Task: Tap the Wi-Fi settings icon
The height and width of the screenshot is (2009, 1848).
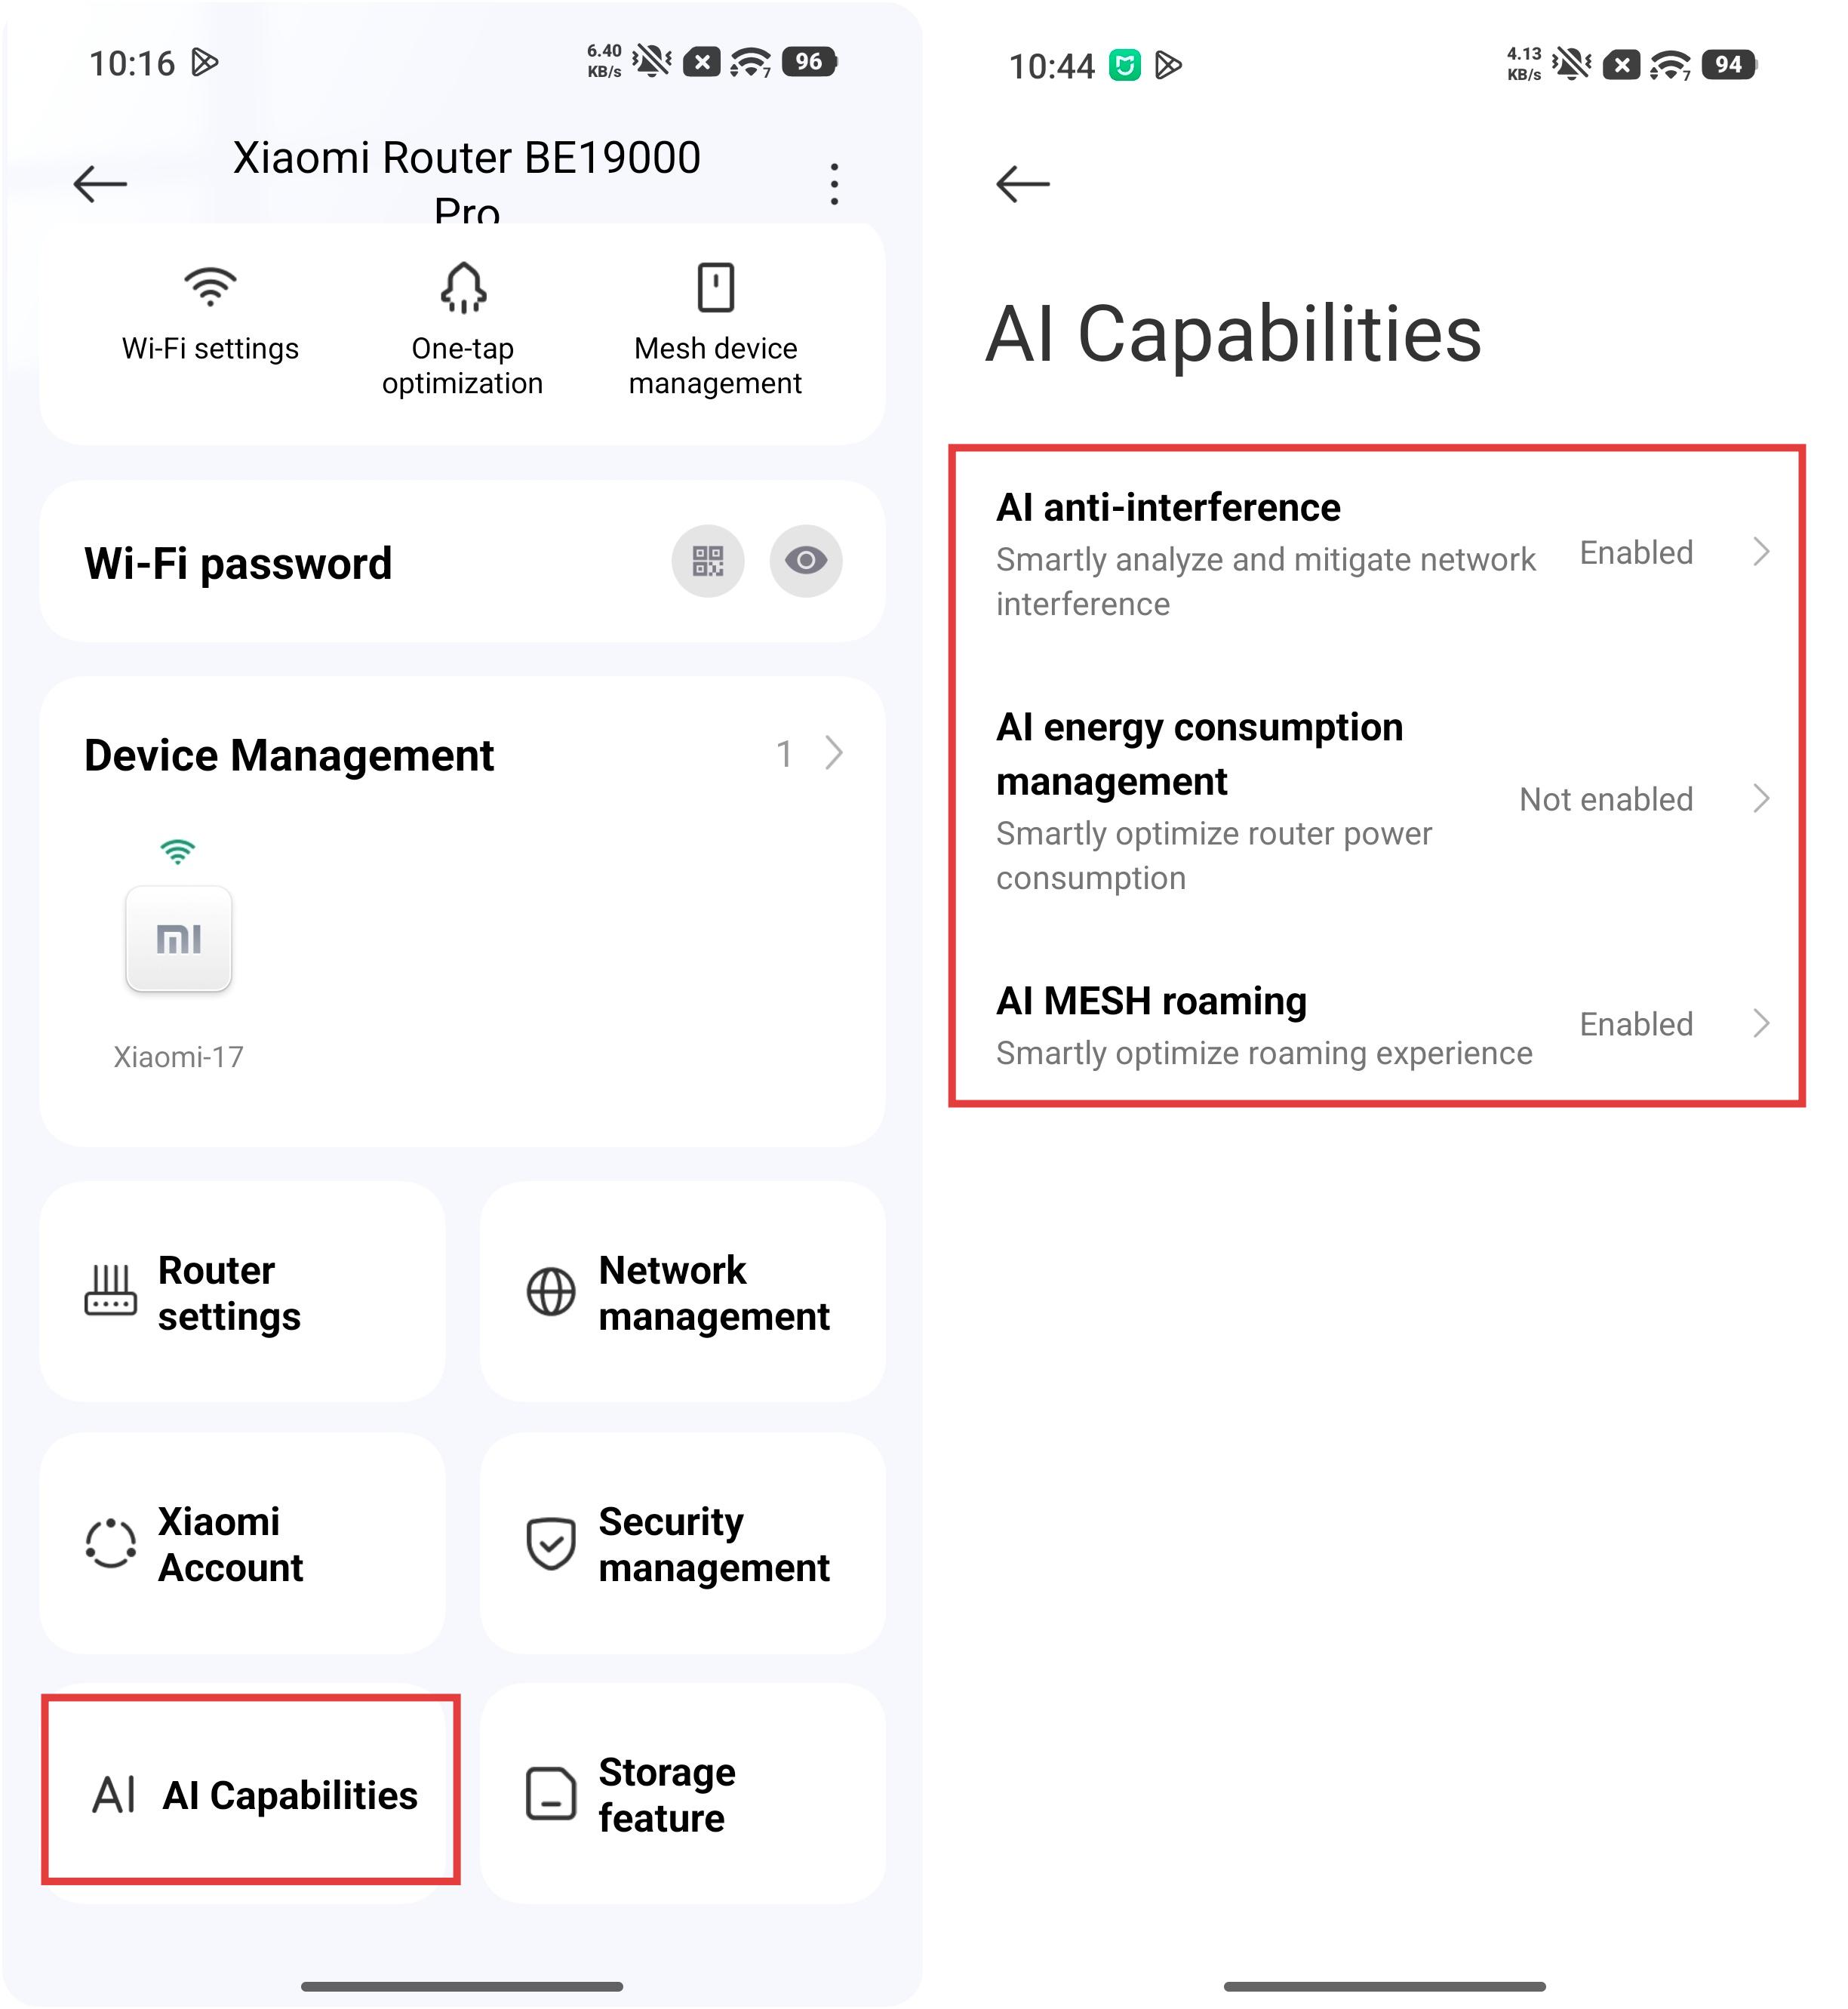Action: (210, 288)
